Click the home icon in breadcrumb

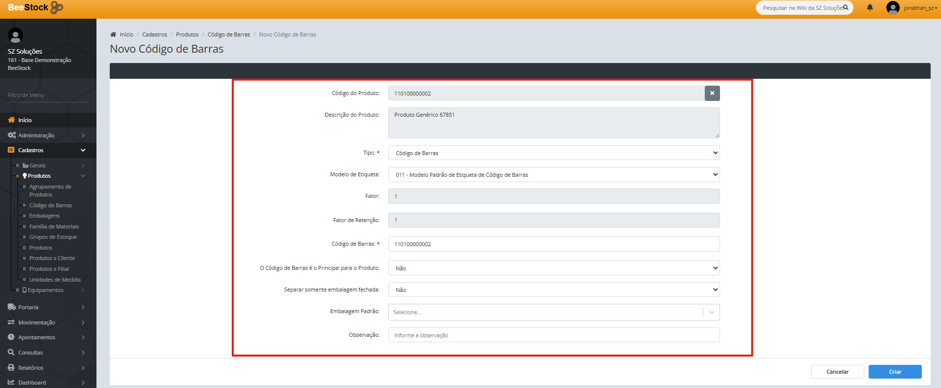113,34
